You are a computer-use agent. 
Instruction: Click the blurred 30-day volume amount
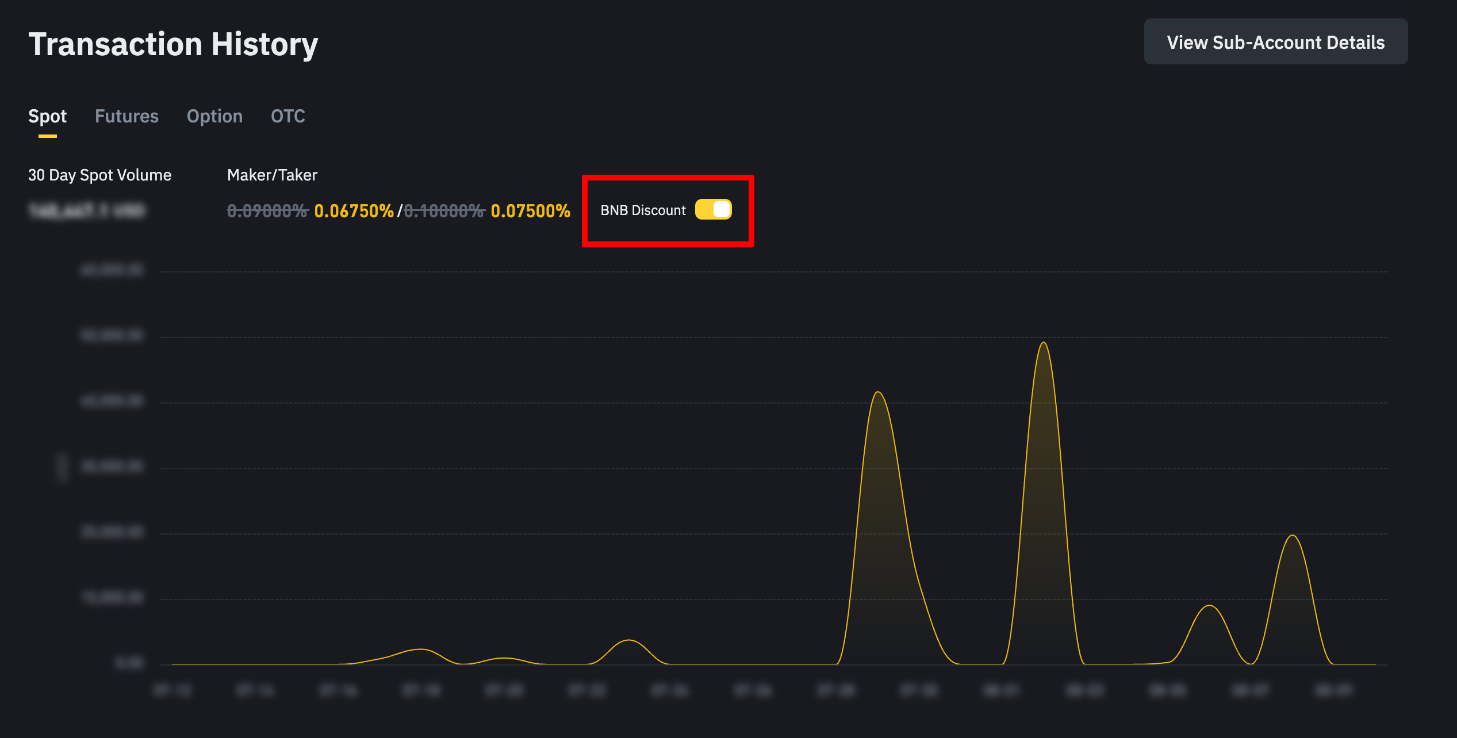(87, 211)
